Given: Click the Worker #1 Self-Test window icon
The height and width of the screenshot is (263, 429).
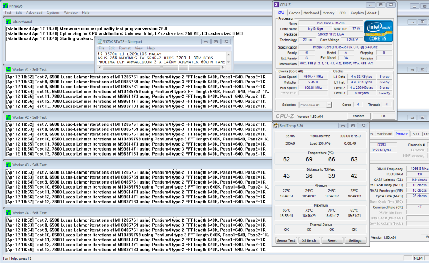Looking at the screenshot, I should point(8,70).
